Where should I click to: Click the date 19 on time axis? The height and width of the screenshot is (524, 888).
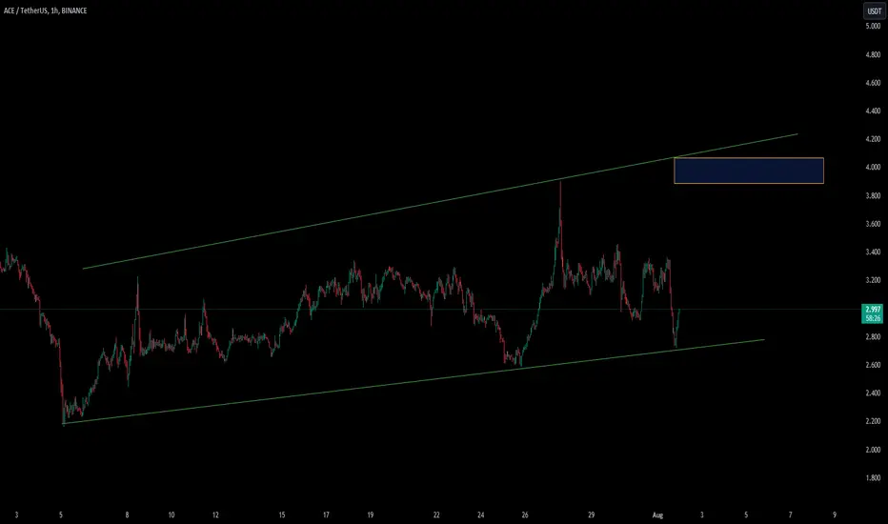coord(370,514)
